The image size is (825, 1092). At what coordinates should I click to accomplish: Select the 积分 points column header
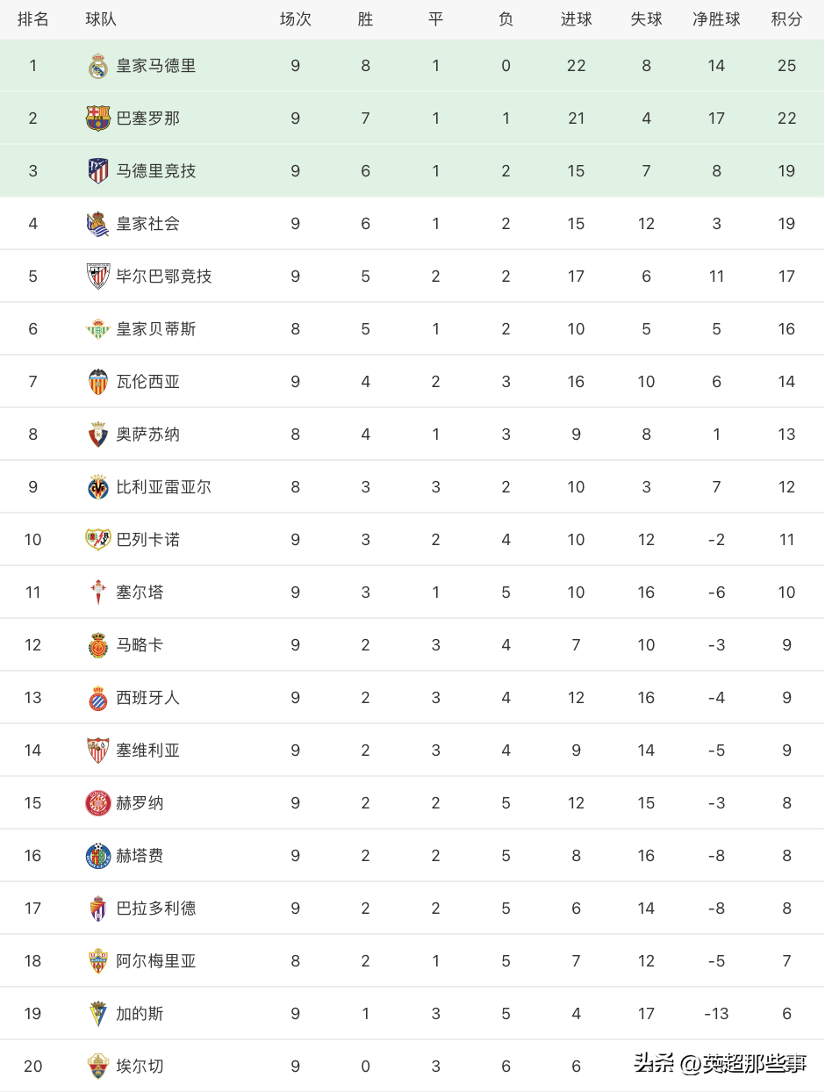click(786, 19)
